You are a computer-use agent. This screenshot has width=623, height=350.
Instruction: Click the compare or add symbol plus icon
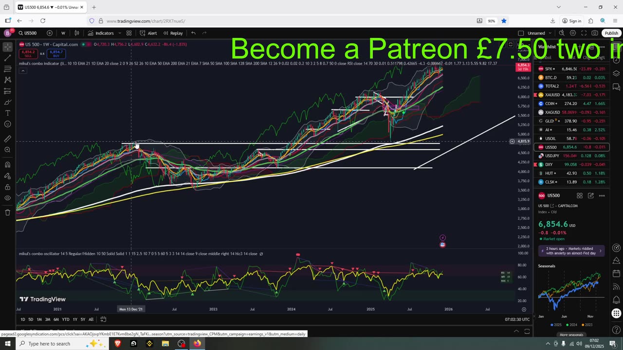click(50, 33)
